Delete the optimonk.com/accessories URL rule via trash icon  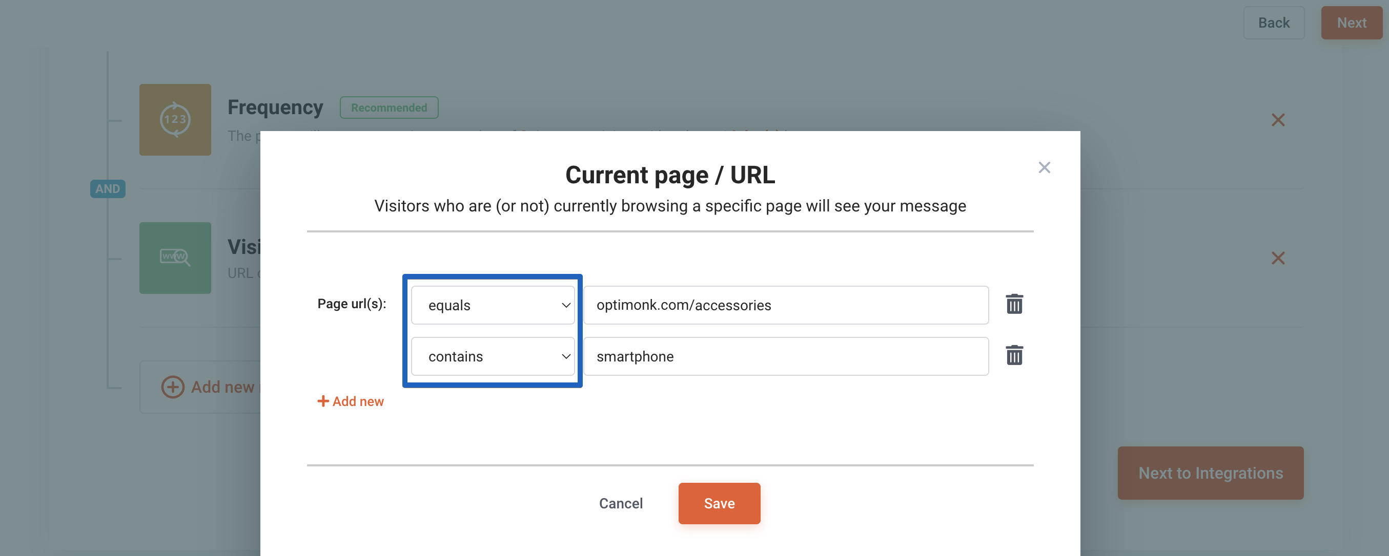point(1014,304)
